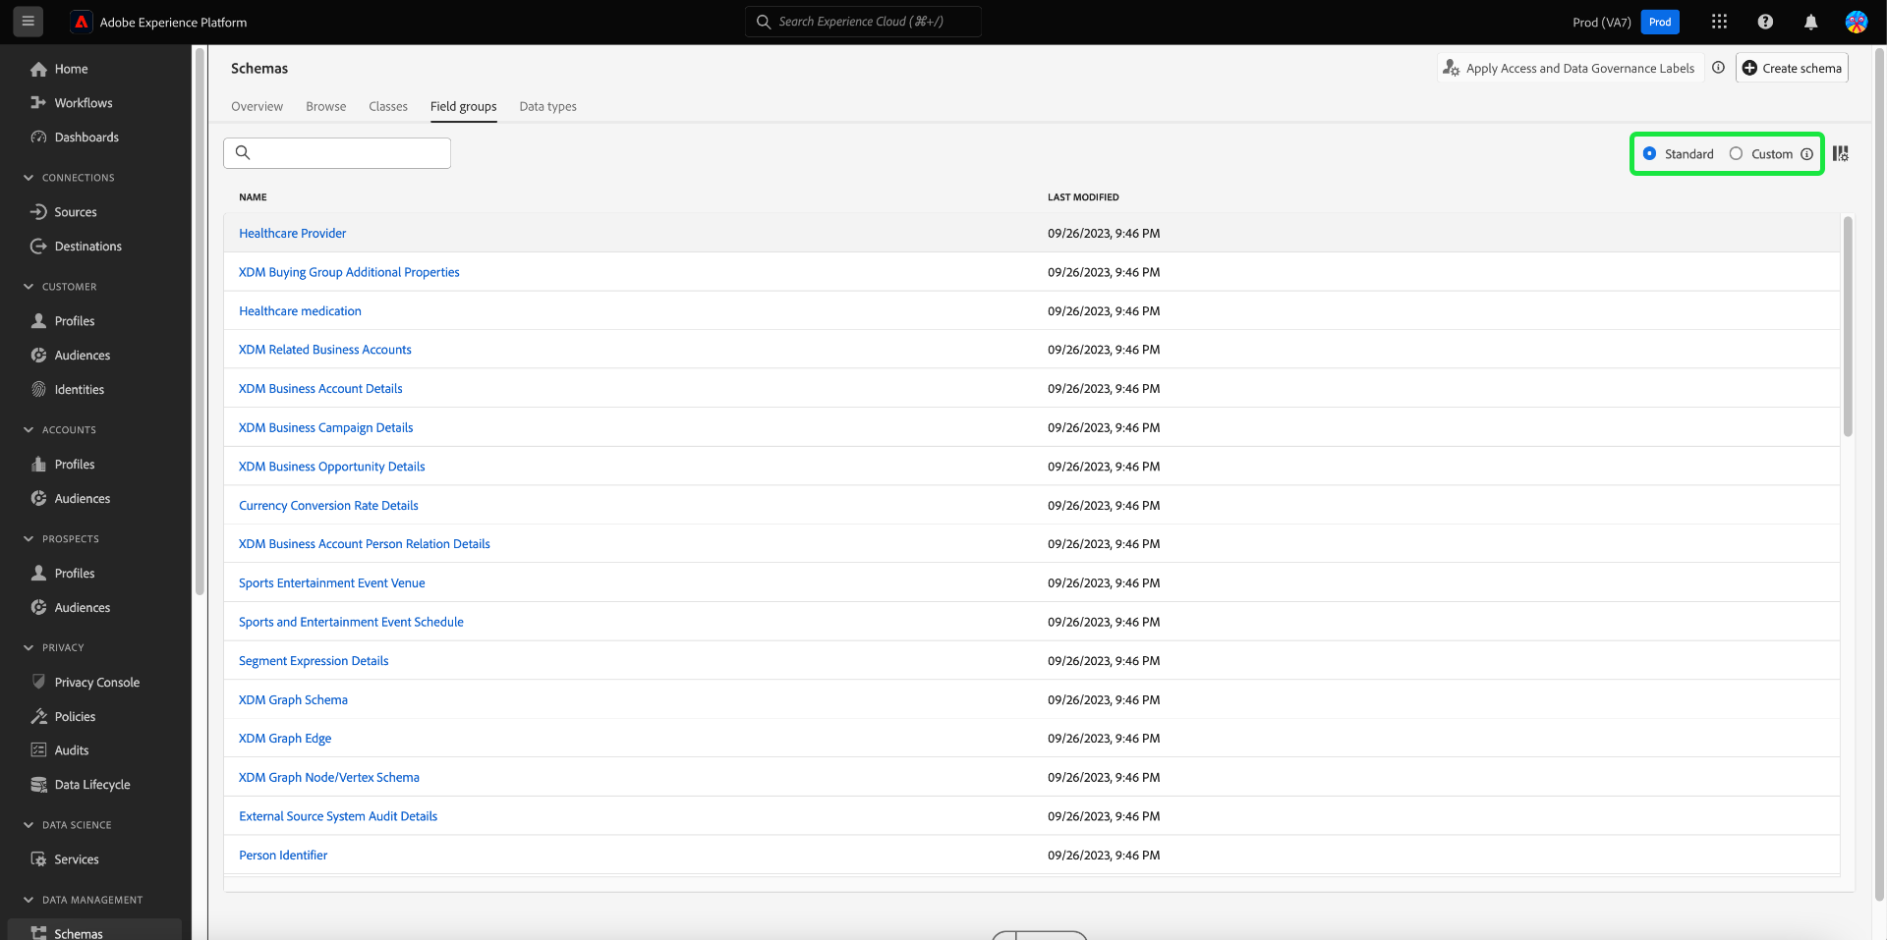Image resolution: width=1887 pixels, height=940 pixels.
Task: Open Currency Conversion Rate Details link
Action: tap(328, 506)
